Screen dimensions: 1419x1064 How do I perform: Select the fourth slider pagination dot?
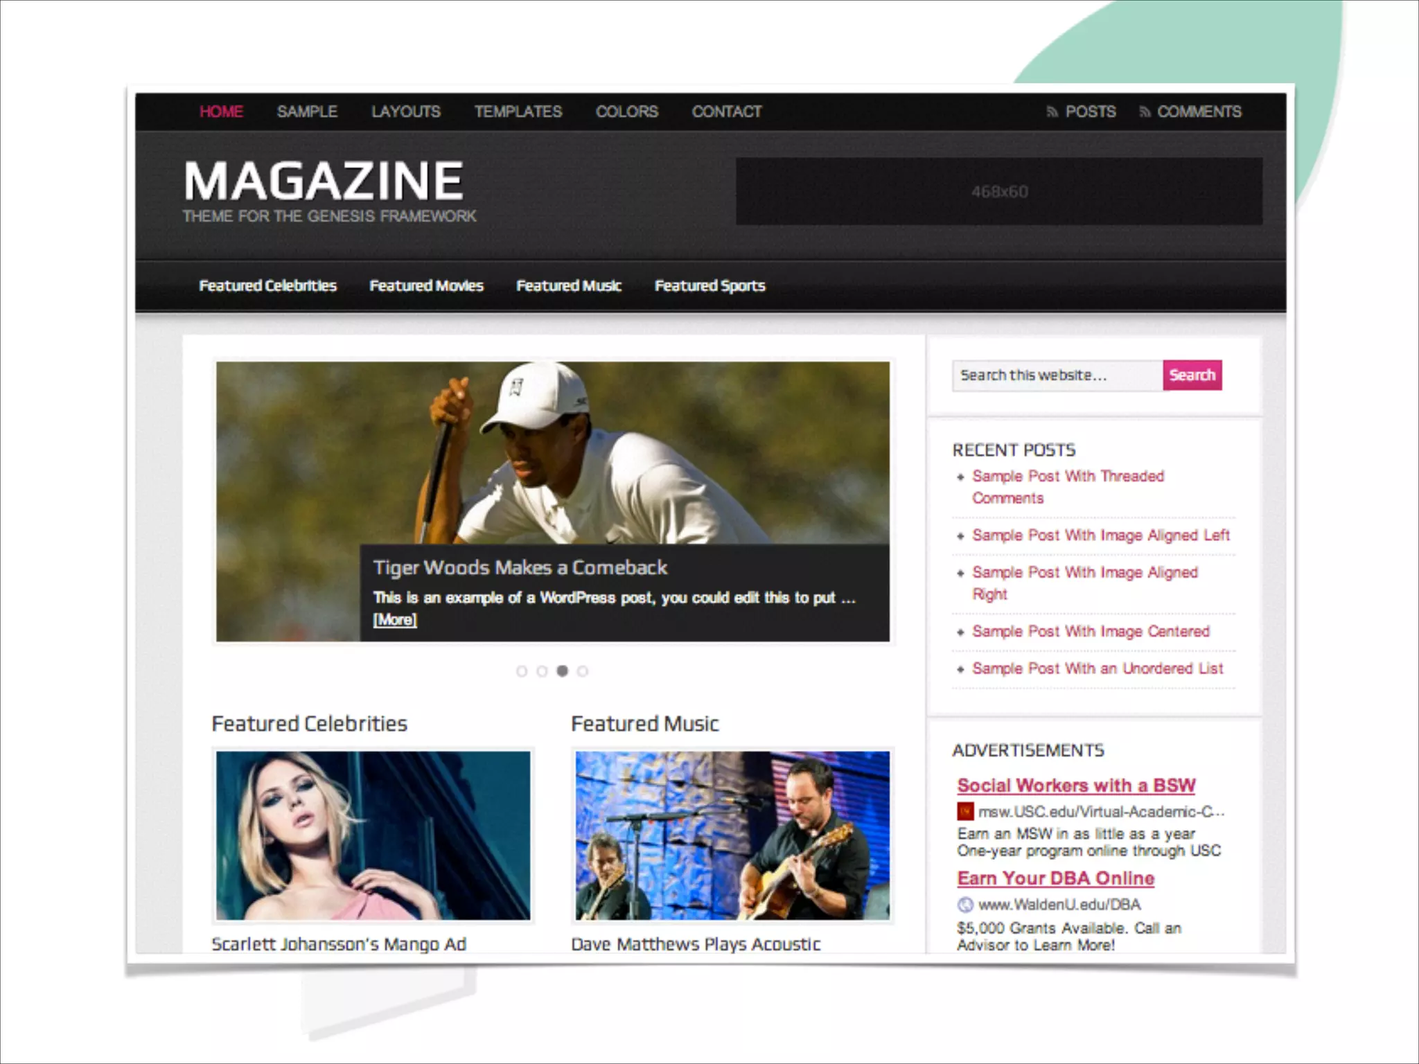[x=583, y=671]
